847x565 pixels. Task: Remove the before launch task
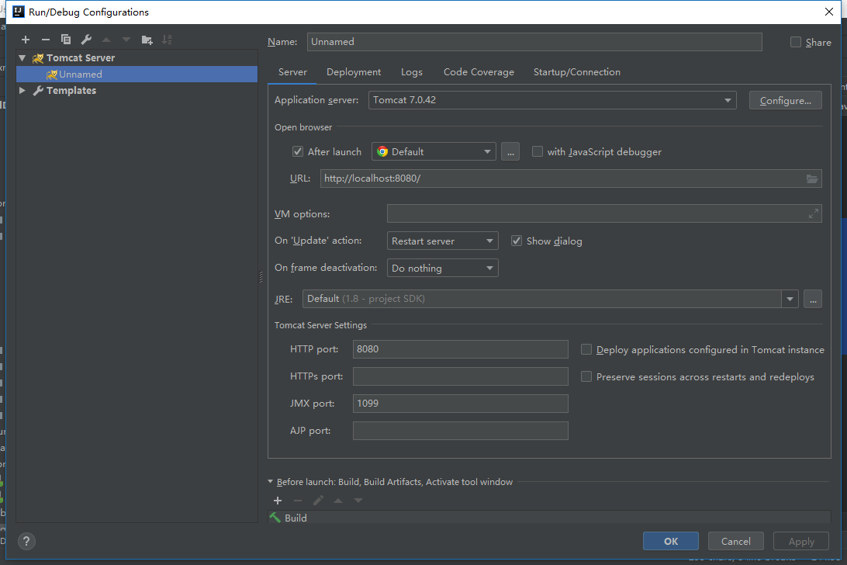tap(298, 501)
